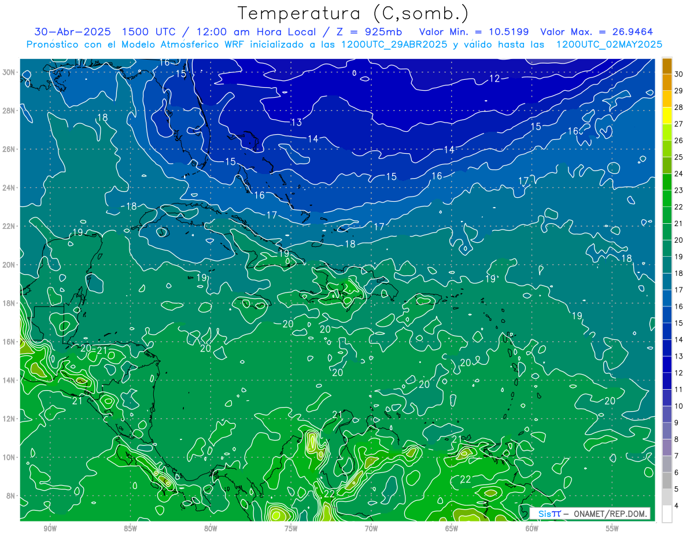Viewport: 694px width, 536px height.
Task: Click the 55W longitude axis label
Action: click(x=612, y=528)
